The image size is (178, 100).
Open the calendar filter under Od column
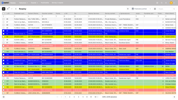point(64,16)
